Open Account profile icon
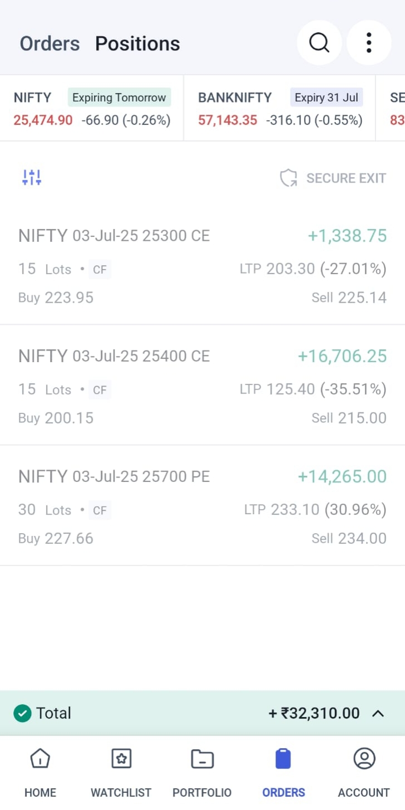 pos(364,759)
